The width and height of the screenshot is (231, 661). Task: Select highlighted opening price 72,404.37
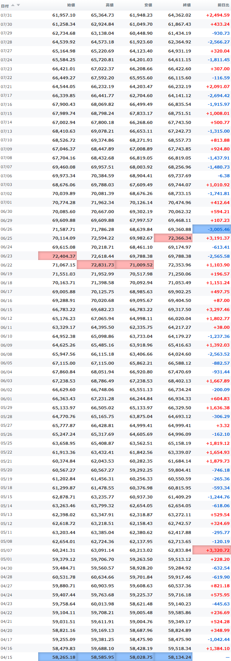tap(57, 256)
